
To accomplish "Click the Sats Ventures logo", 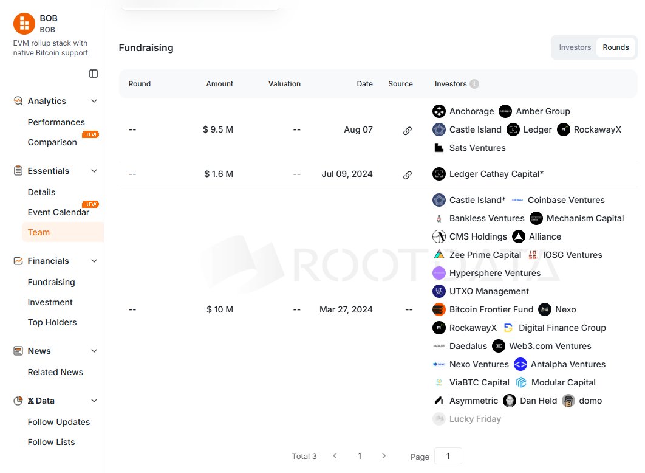I will [x=439, y=148].
